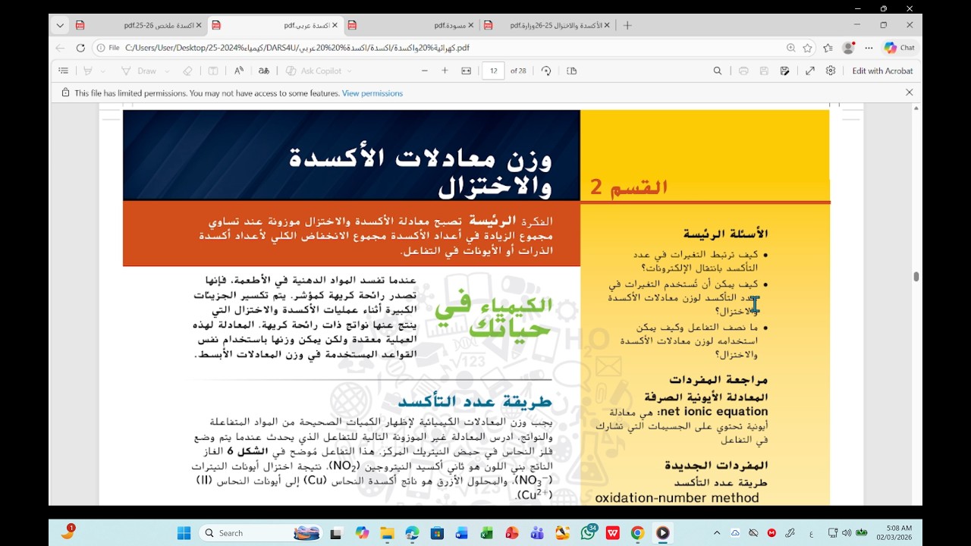
Task: Close the مسودة.pdf tab
Action: point(470,25)
